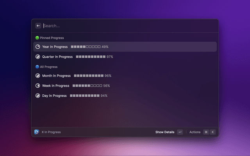This screenshot has width=250, height=156.
Task: Click the green Pinned Progress section dot
Action: tap(37, 38)
